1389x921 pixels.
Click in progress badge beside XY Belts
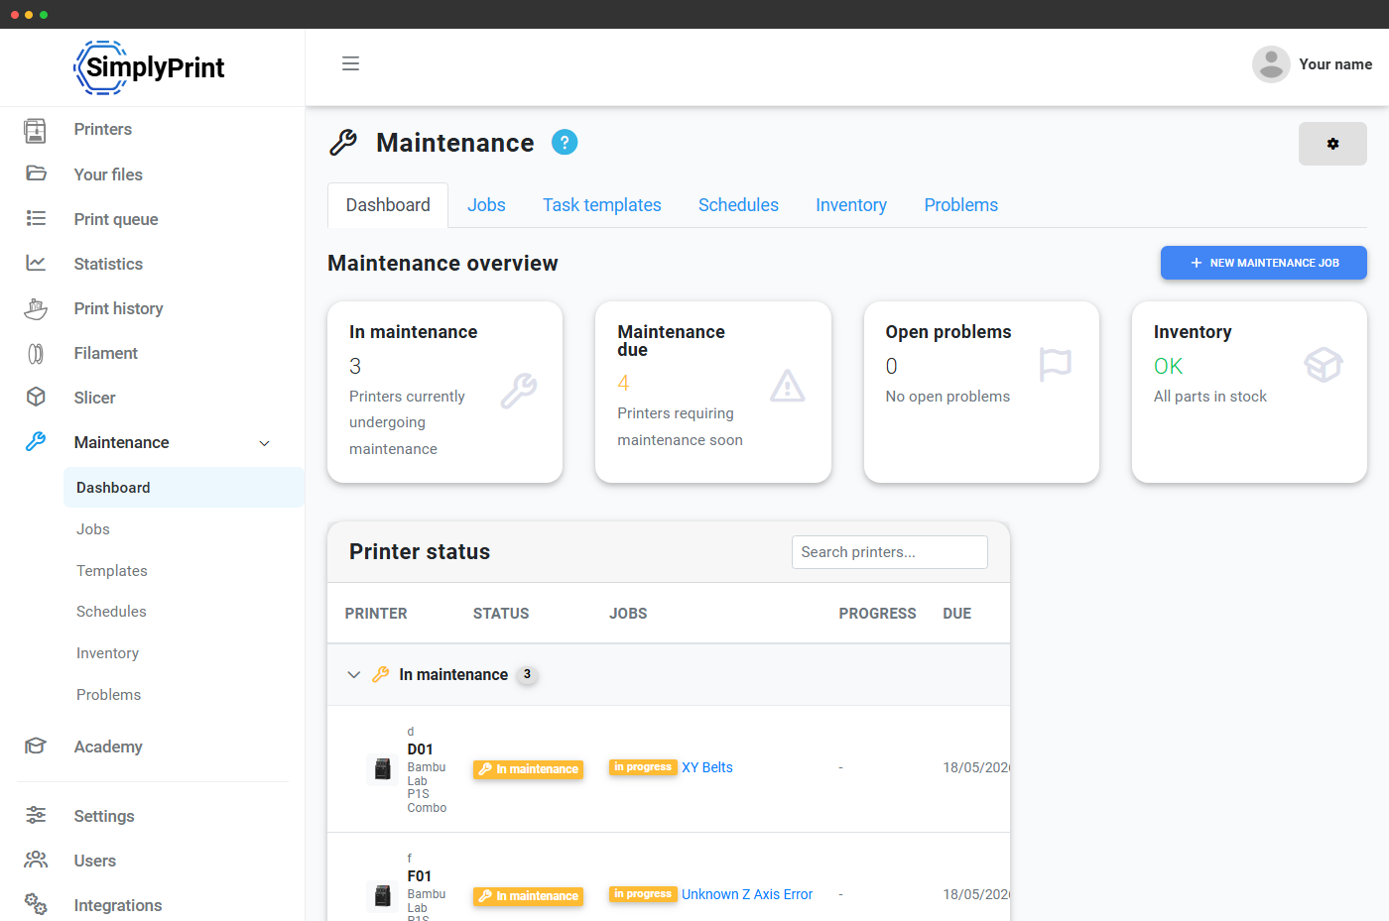click(643, 767)
